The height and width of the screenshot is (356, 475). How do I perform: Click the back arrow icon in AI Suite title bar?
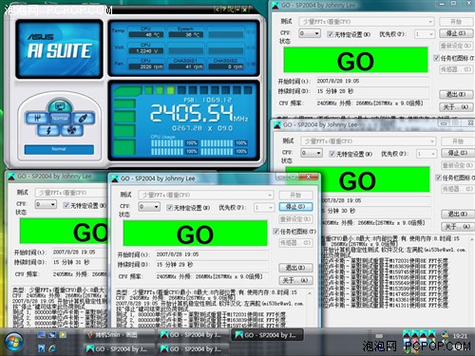coord(218,9)
